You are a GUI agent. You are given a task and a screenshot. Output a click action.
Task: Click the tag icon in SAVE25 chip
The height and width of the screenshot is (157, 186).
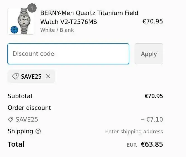(15, 76)
